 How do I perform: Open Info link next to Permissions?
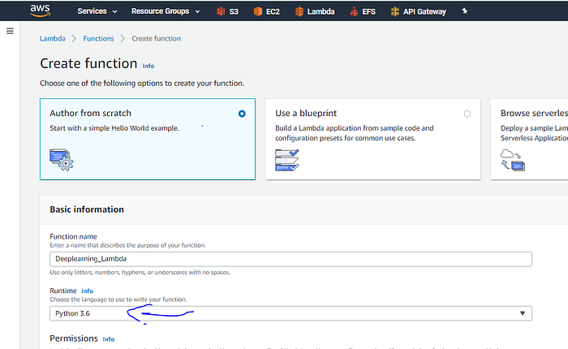[x=108, y=339]
